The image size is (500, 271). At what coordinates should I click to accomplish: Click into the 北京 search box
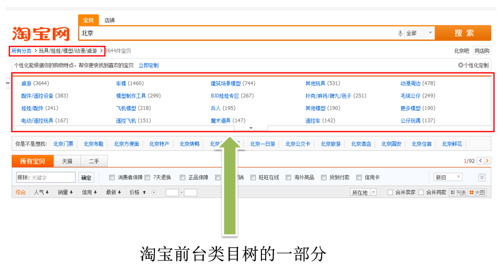tap(237, 33)
